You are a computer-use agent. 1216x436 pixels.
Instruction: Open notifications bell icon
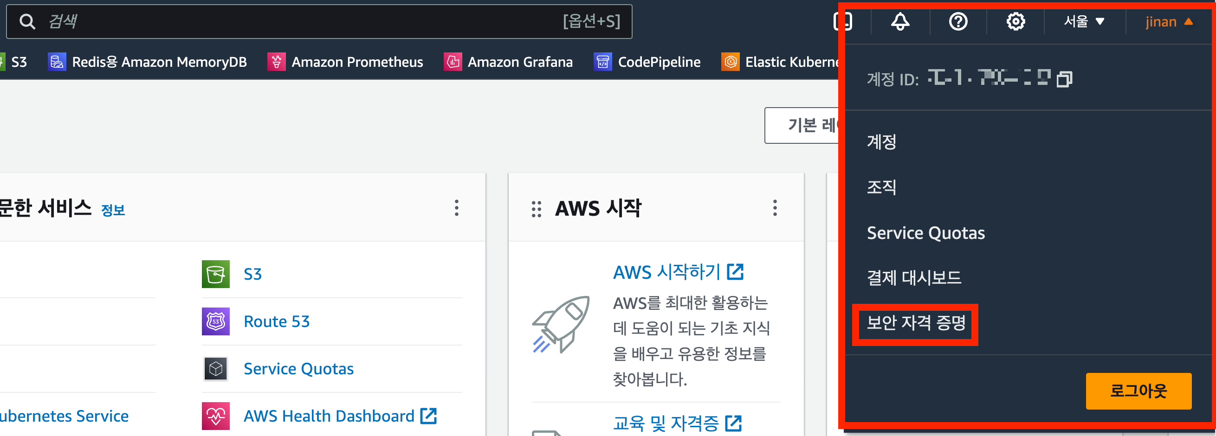pos(900,21)
